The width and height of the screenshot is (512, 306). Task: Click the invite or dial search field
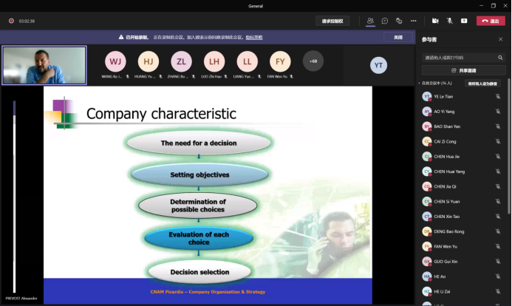click(460, 57)
